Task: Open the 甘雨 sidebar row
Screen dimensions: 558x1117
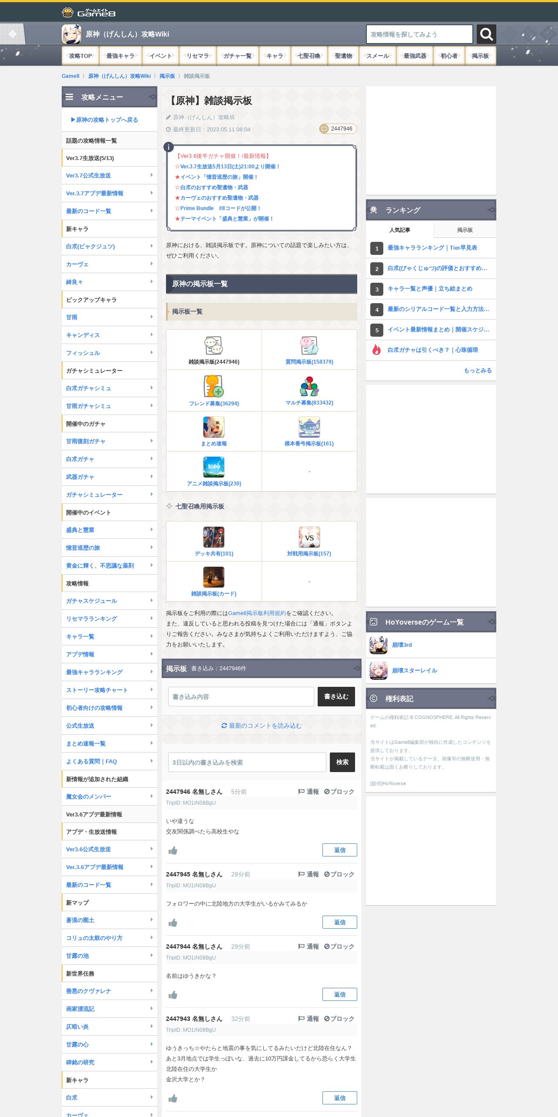Action: pos(110,317)
